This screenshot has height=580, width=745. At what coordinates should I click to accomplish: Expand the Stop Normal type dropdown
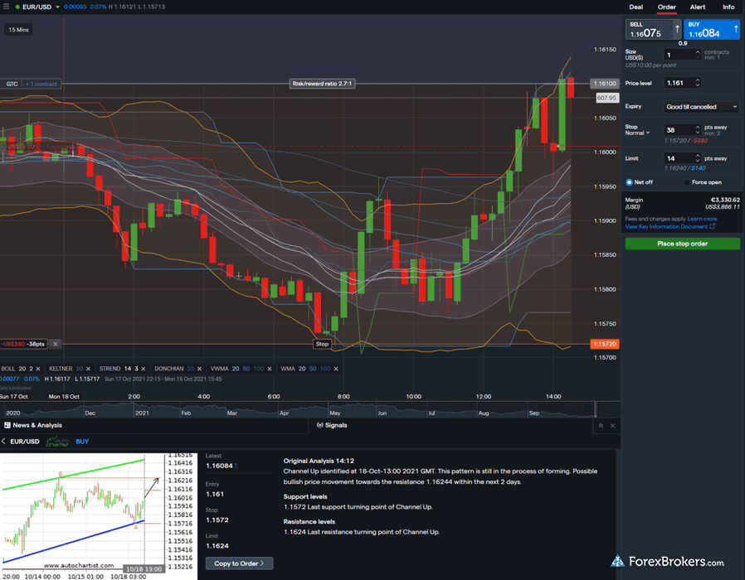tap(637, 133)
